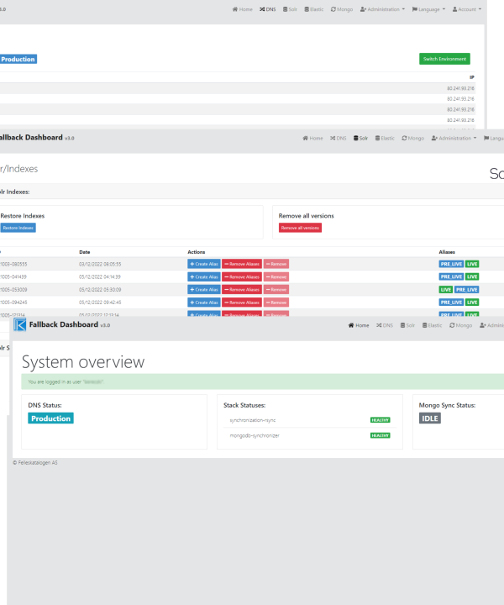
Task: Remove Aliases for index dated 05/12/2022 05:30:09
Action: 242,289
